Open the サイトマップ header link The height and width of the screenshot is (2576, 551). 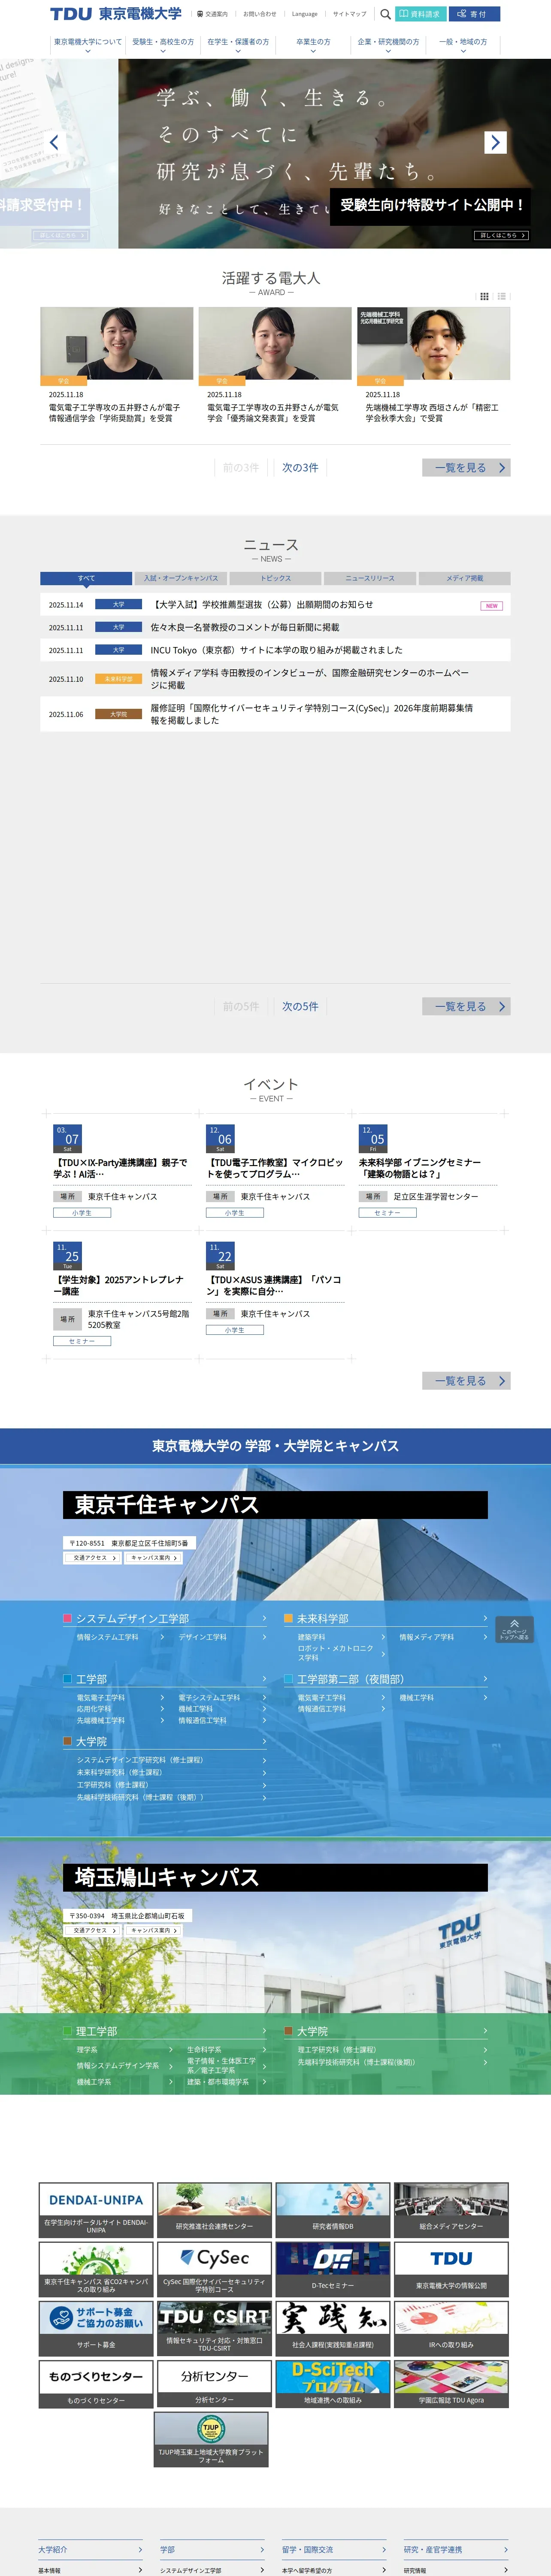350,14
